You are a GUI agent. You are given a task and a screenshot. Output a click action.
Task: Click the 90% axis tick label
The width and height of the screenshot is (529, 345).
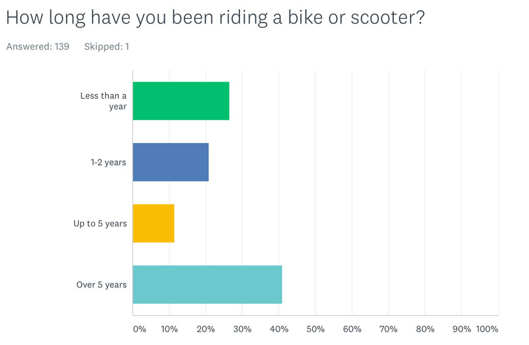click(462, 329)
